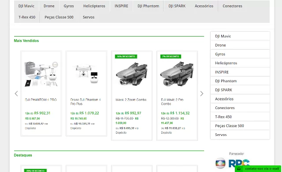Open Peças Classe 500 in top menu
The height and width of the screenshot is (172, 282).
59,17
